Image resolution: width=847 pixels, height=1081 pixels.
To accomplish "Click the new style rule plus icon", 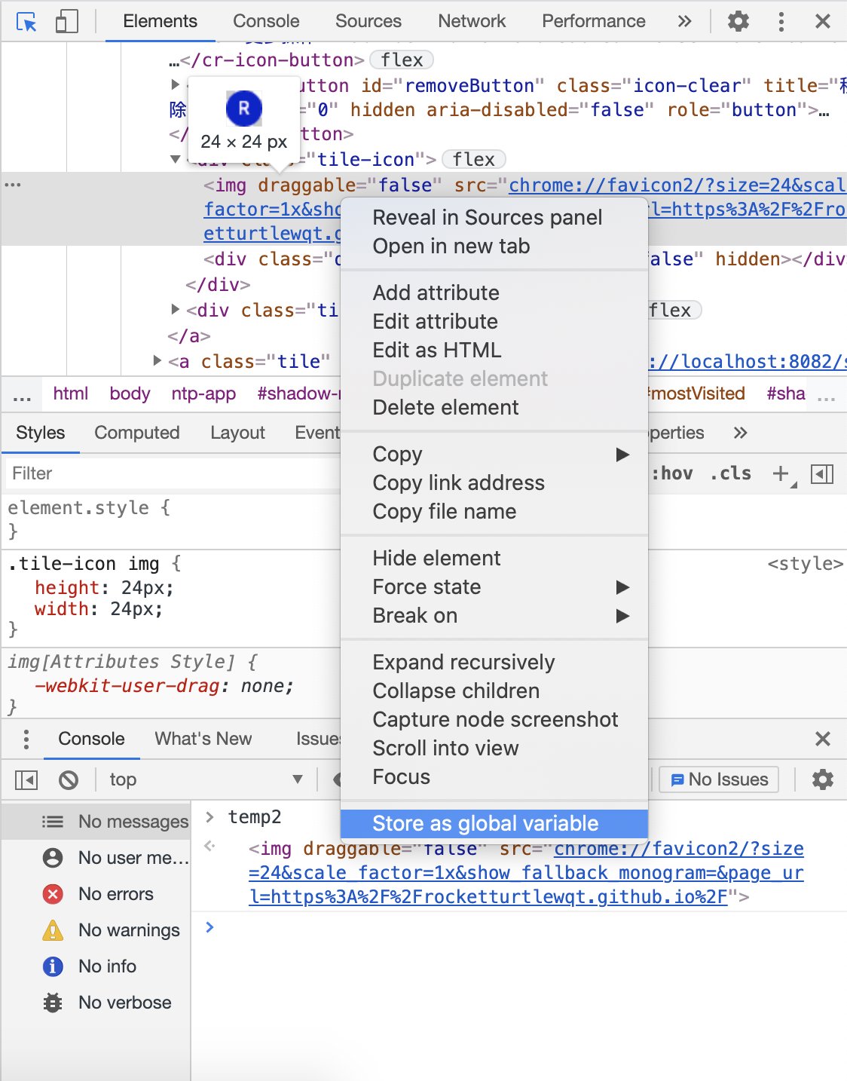I will click(x=781, y=473).
